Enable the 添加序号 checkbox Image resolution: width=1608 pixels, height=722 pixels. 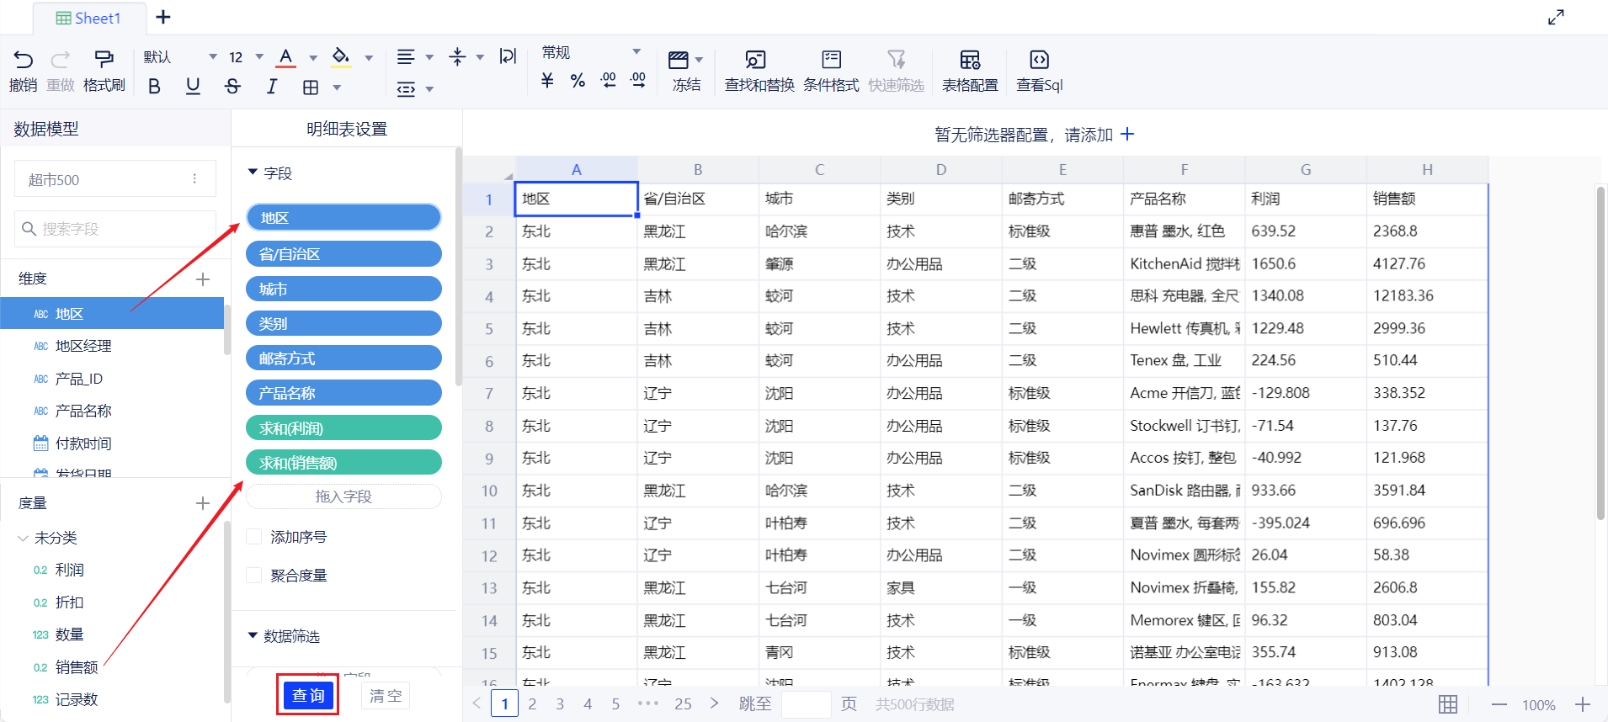click(x=253, y=537)
